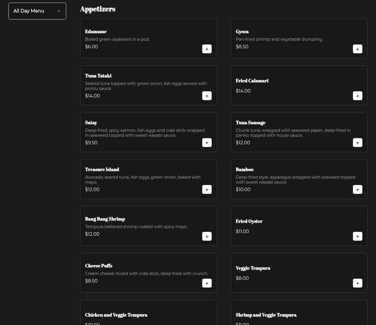The image size is (376, 325).
Task: Click the 'Boiled green soybeans in a pod.' description
Action: pos(117,39)
